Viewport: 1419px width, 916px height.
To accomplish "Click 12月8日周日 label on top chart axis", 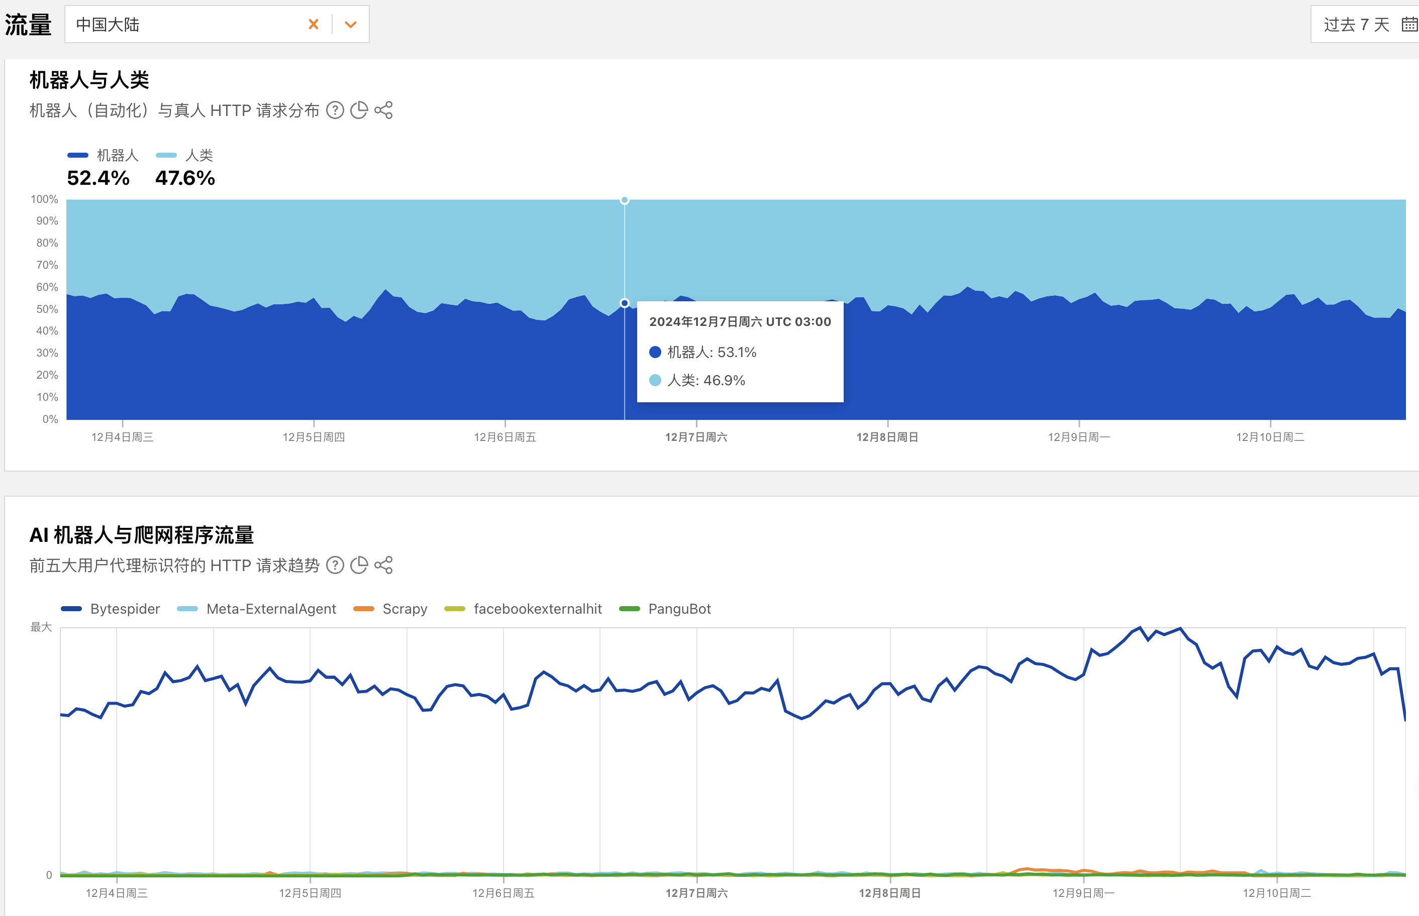I will click(x=888, y=437).
